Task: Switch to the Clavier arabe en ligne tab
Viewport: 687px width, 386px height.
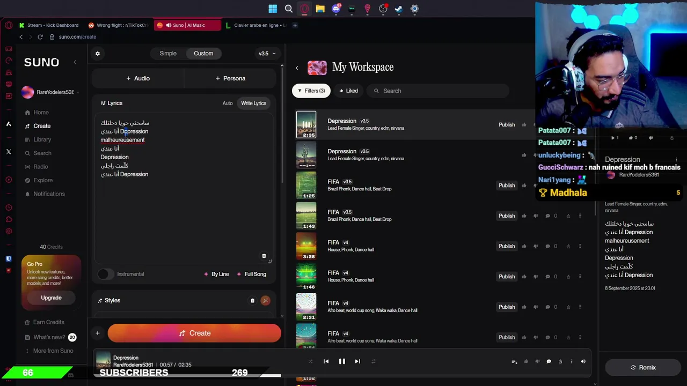Action: [256, 25]
